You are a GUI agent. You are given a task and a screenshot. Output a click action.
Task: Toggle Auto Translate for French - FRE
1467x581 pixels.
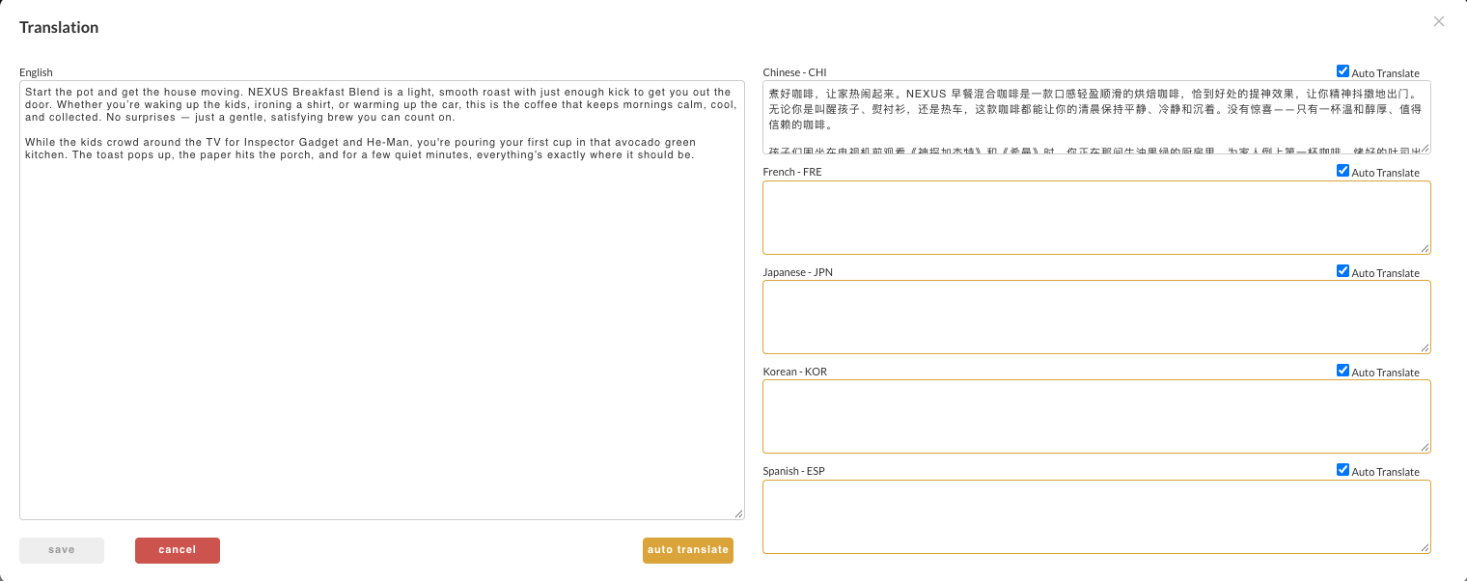[x=1342, y=171]
